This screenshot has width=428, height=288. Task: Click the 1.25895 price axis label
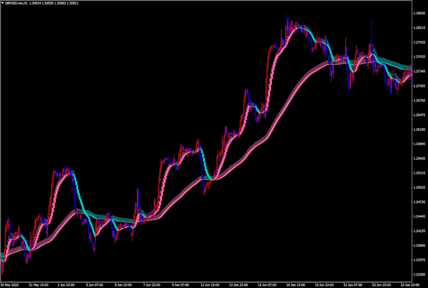420,144
